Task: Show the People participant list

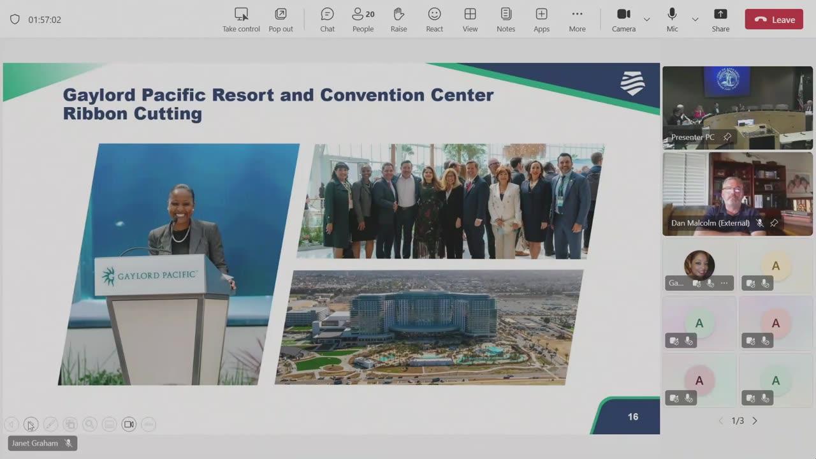Action: pyautogui.click(x=363, y=20)
